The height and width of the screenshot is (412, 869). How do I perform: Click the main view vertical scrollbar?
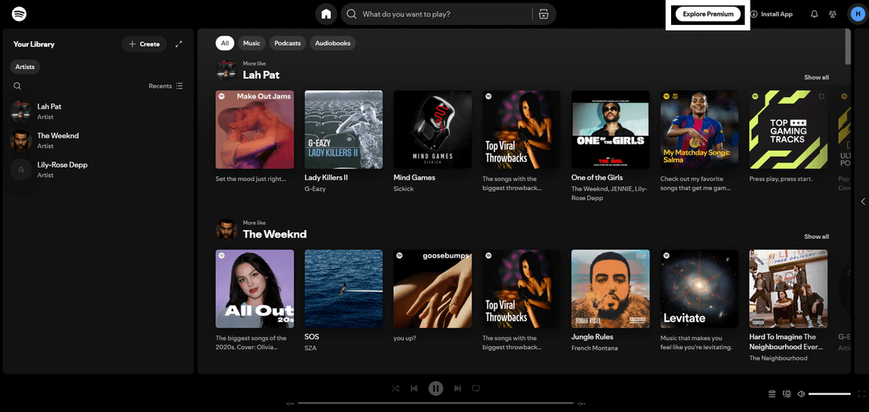848,47
